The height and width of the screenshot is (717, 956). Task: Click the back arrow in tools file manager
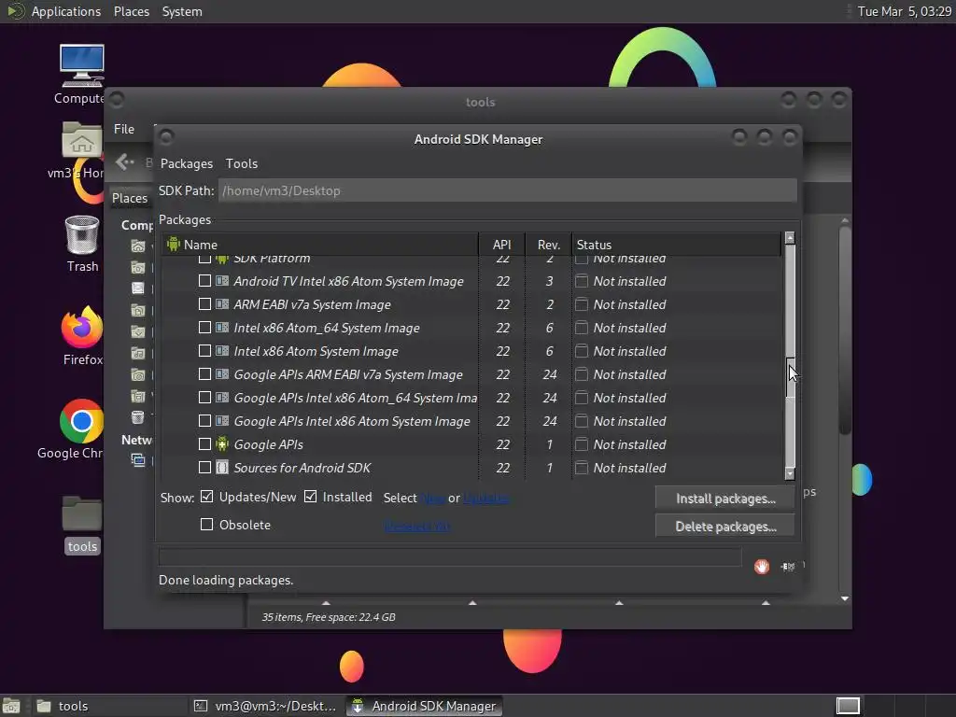coord(125,162)
